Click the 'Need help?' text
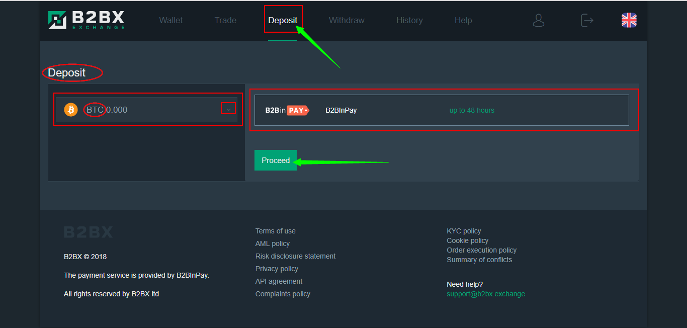 [x=465, y=284]
